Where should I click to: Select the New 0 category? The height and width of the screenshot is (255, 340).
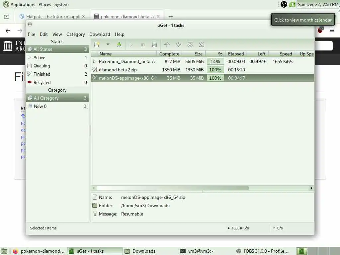[57, 106]
